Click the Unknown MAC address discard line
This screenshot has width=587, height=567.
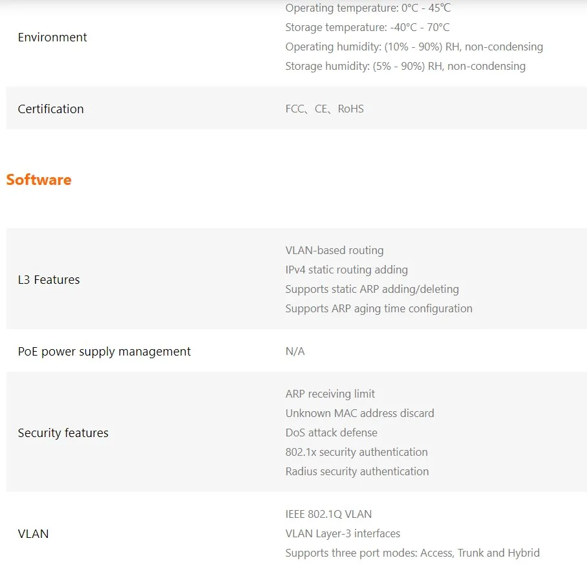click(x=359, y=414)
